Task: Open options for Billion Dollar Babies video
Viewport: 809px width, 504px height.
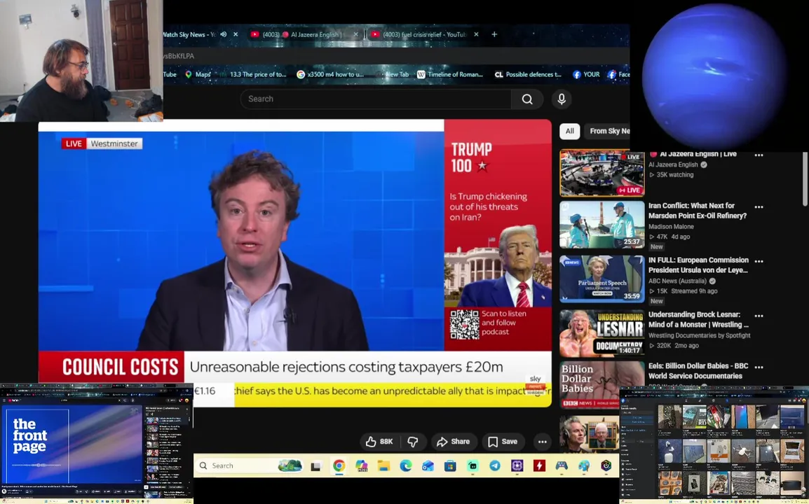Action: coord(759,367)
